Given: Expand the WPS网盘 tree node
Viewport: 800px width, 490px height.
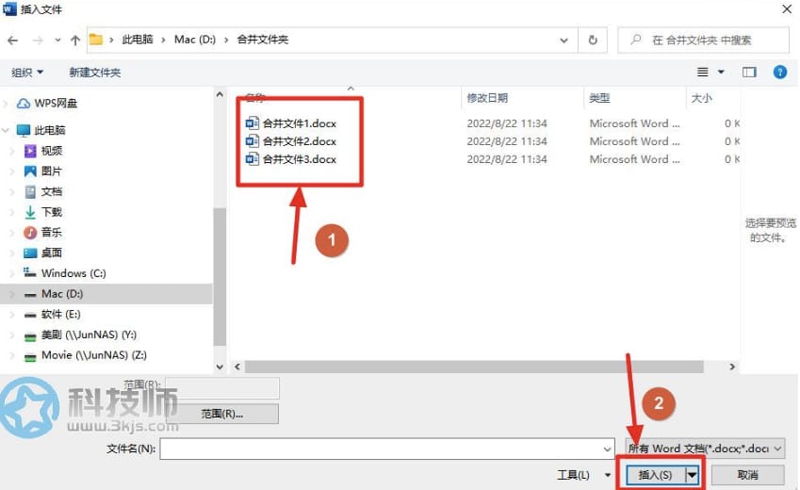Looking at the screenshot, I should 6,104.
